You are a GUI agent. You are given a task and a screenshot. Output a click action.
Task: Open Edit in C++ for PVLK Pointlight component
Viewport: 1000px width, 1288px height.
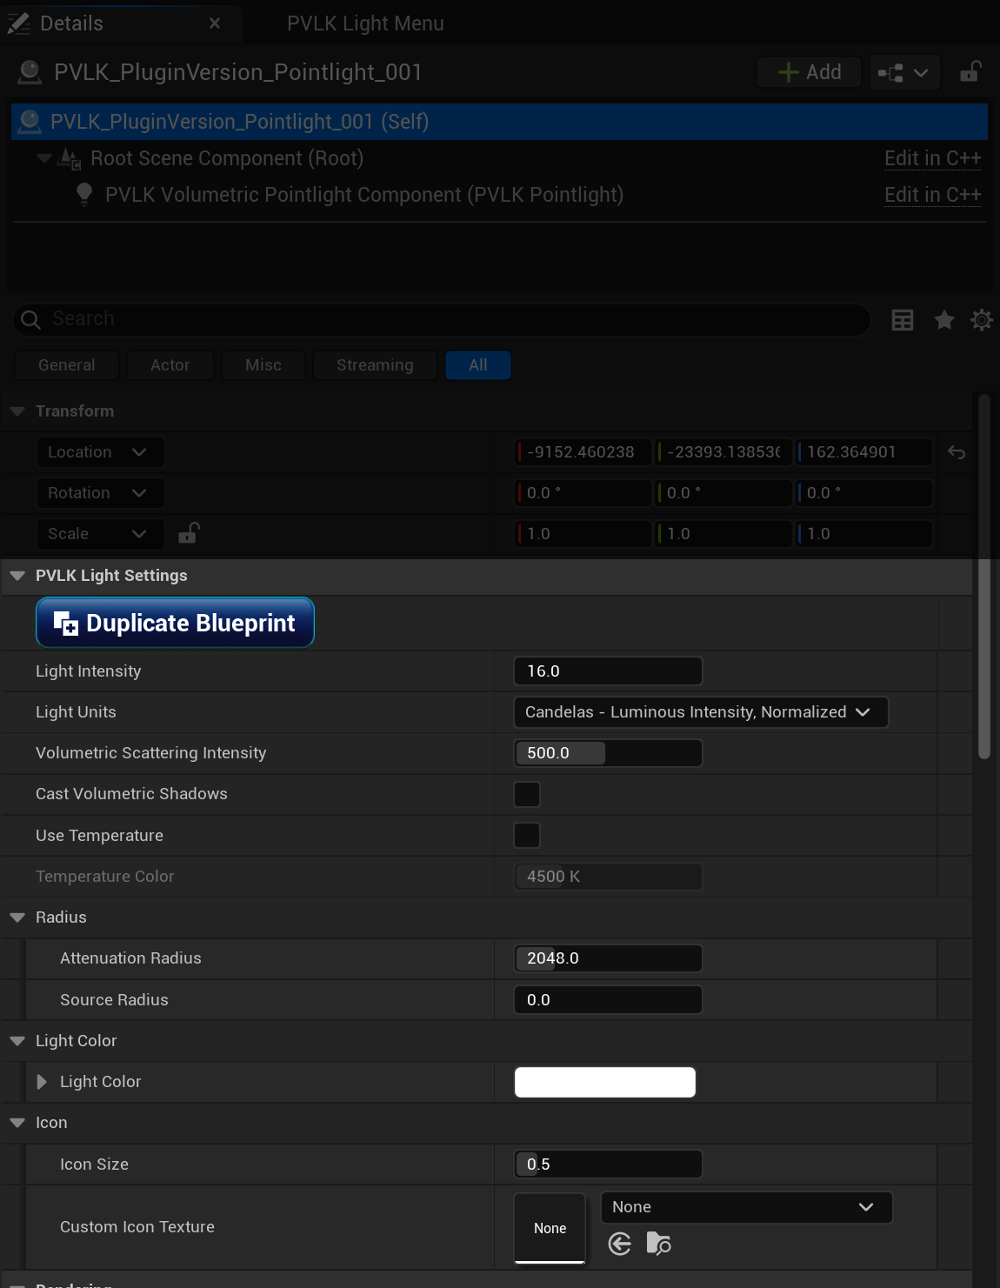coord(932,195)
